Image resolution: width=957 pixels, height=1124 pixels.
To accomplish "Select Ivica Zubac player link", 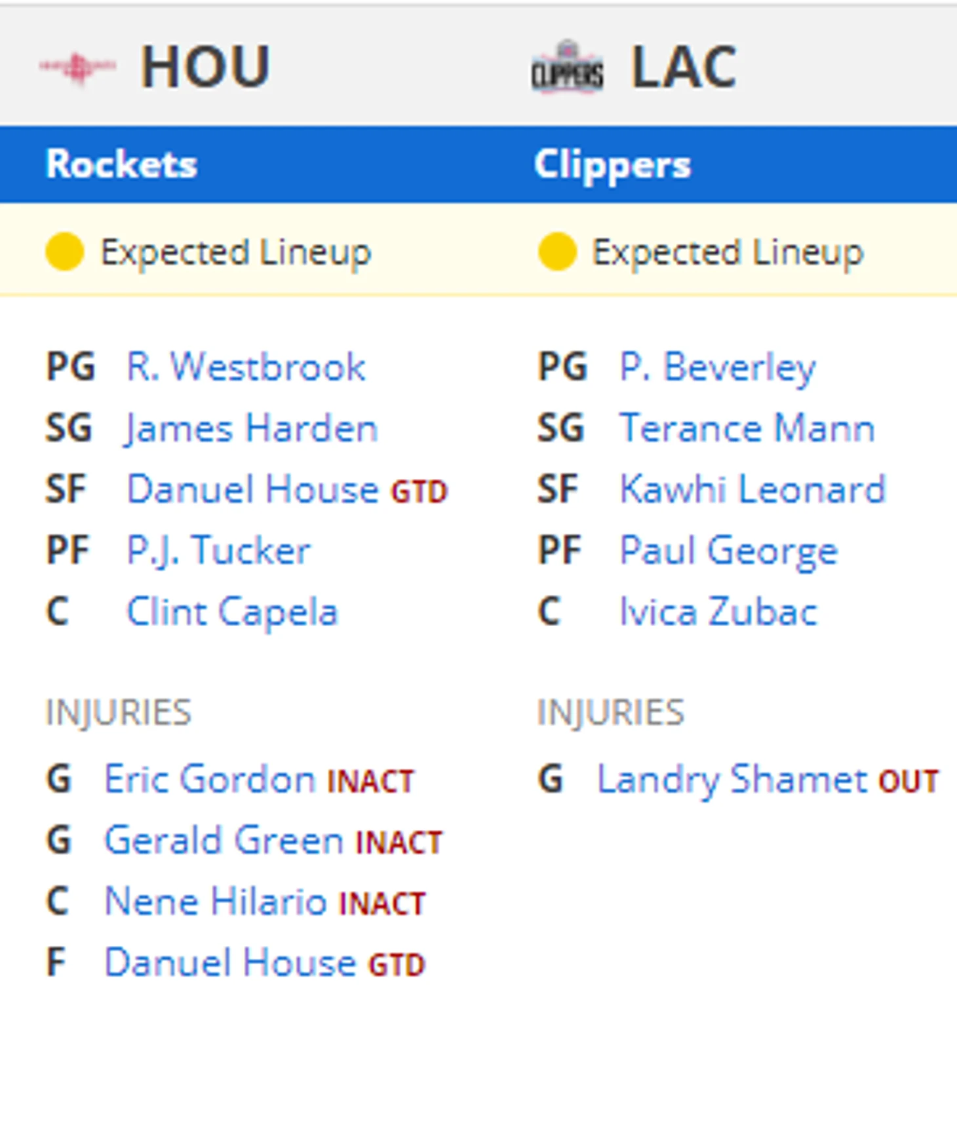I will (x=718, y=612).
